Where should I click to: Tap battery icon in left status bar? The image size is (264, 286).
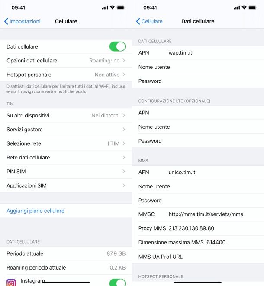pos(121,7)
